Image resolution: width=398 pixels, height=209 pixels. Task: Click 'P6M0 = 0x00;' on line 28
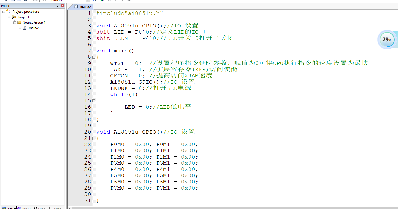(x=131, y=182)
